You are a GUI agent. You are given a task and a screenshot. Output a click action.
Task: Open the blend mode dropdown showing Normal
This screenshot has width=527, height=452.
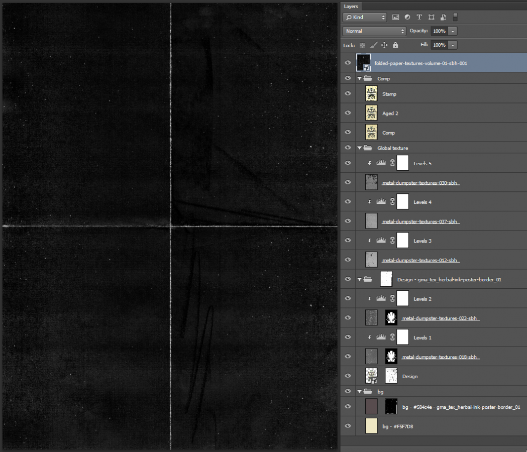click(374, 31)
